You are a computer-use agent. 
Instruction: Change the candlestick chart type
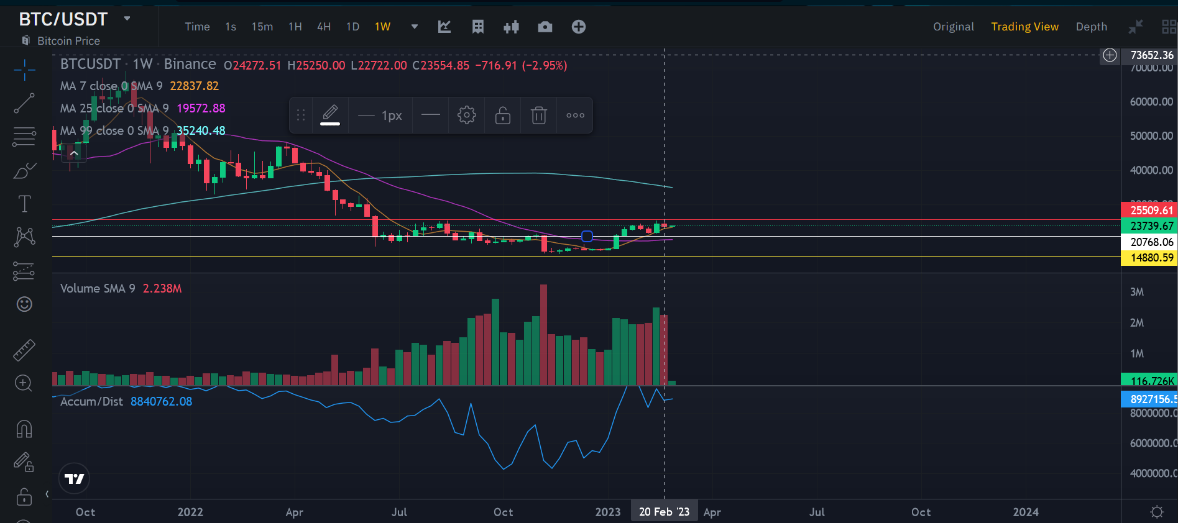point(512,27)
